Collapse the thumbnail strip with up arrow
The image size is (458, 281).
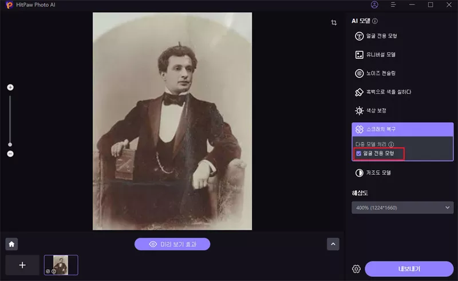click(x=333, y=244)
